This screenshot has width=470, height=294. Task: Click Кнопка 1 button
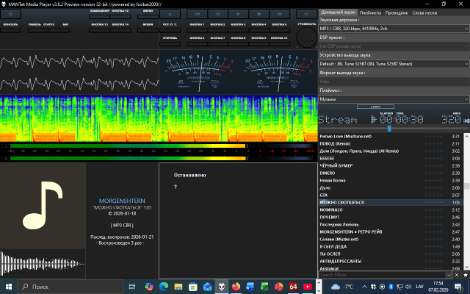(198, 30)
